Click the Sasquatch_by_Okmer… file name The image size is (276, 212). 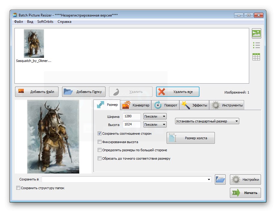(34, 61)
